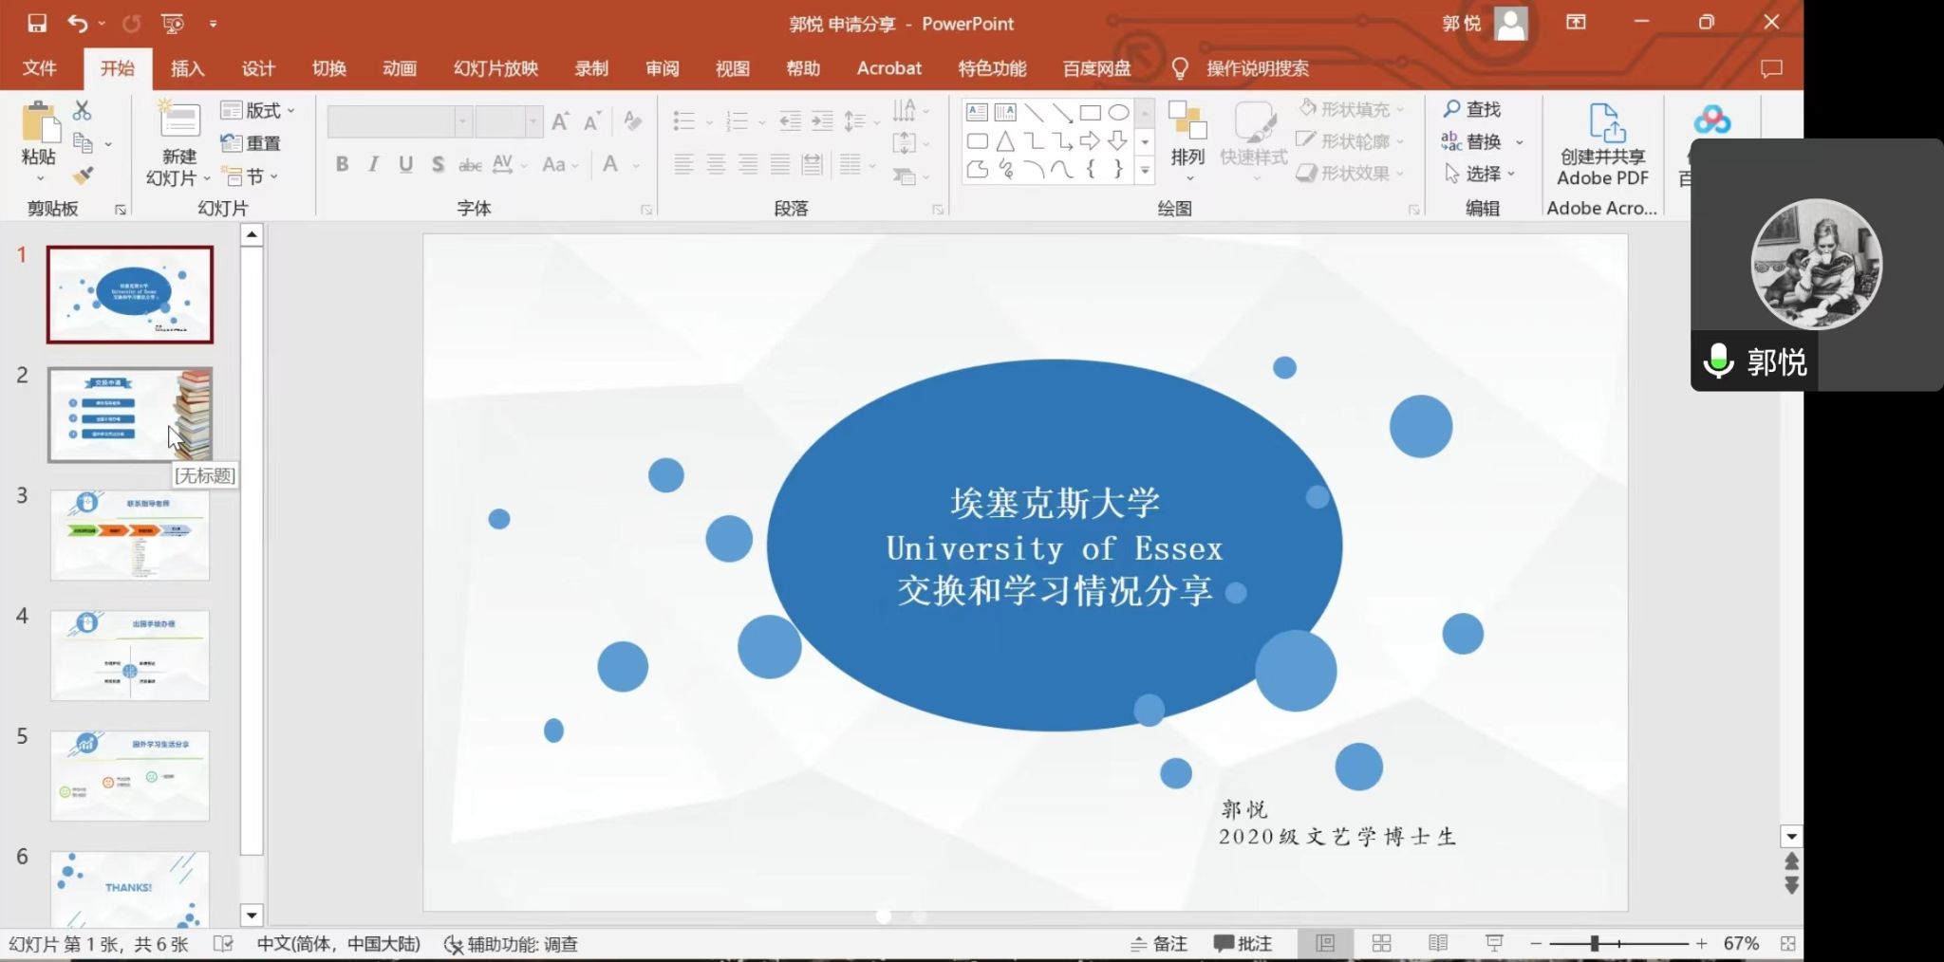Click the Reset slide button
1944x962 pixels.
pos(252,143)
